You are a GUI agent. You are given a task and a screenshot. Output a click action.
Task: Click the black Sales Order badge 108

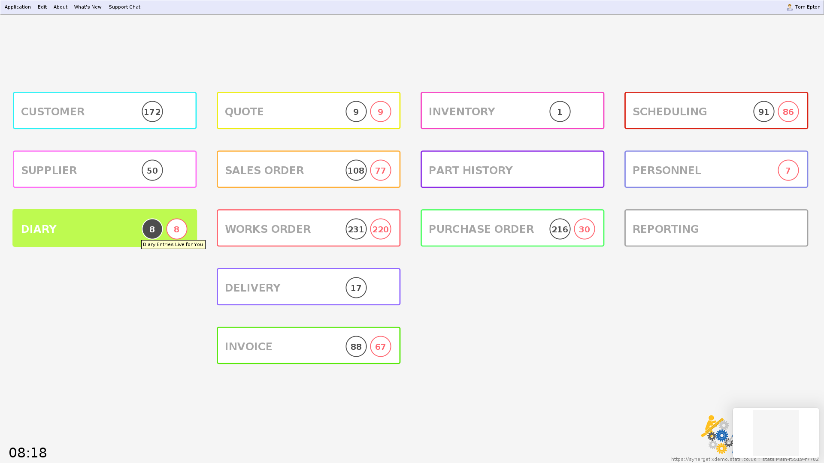pyautogui.click(x=356, y=171)
